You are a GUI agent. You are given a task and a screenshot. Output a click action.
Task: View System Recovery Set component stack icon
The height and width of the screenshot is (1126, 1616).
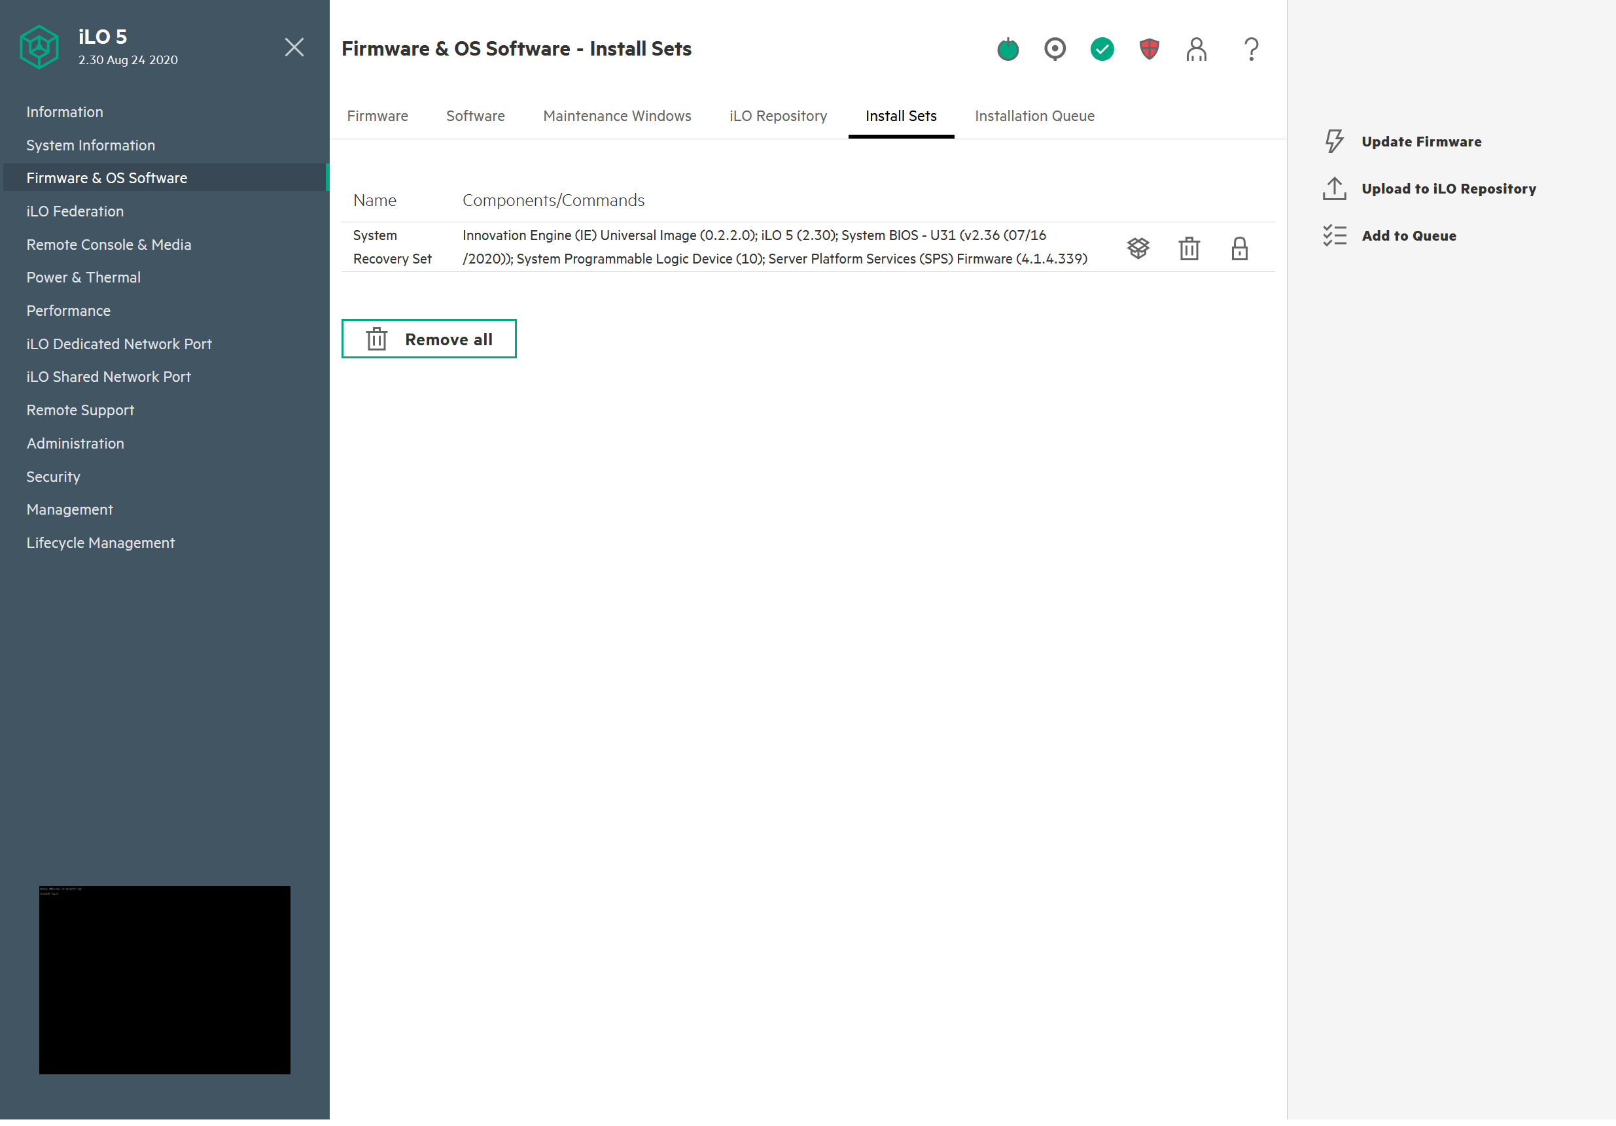click(1137, 248)
